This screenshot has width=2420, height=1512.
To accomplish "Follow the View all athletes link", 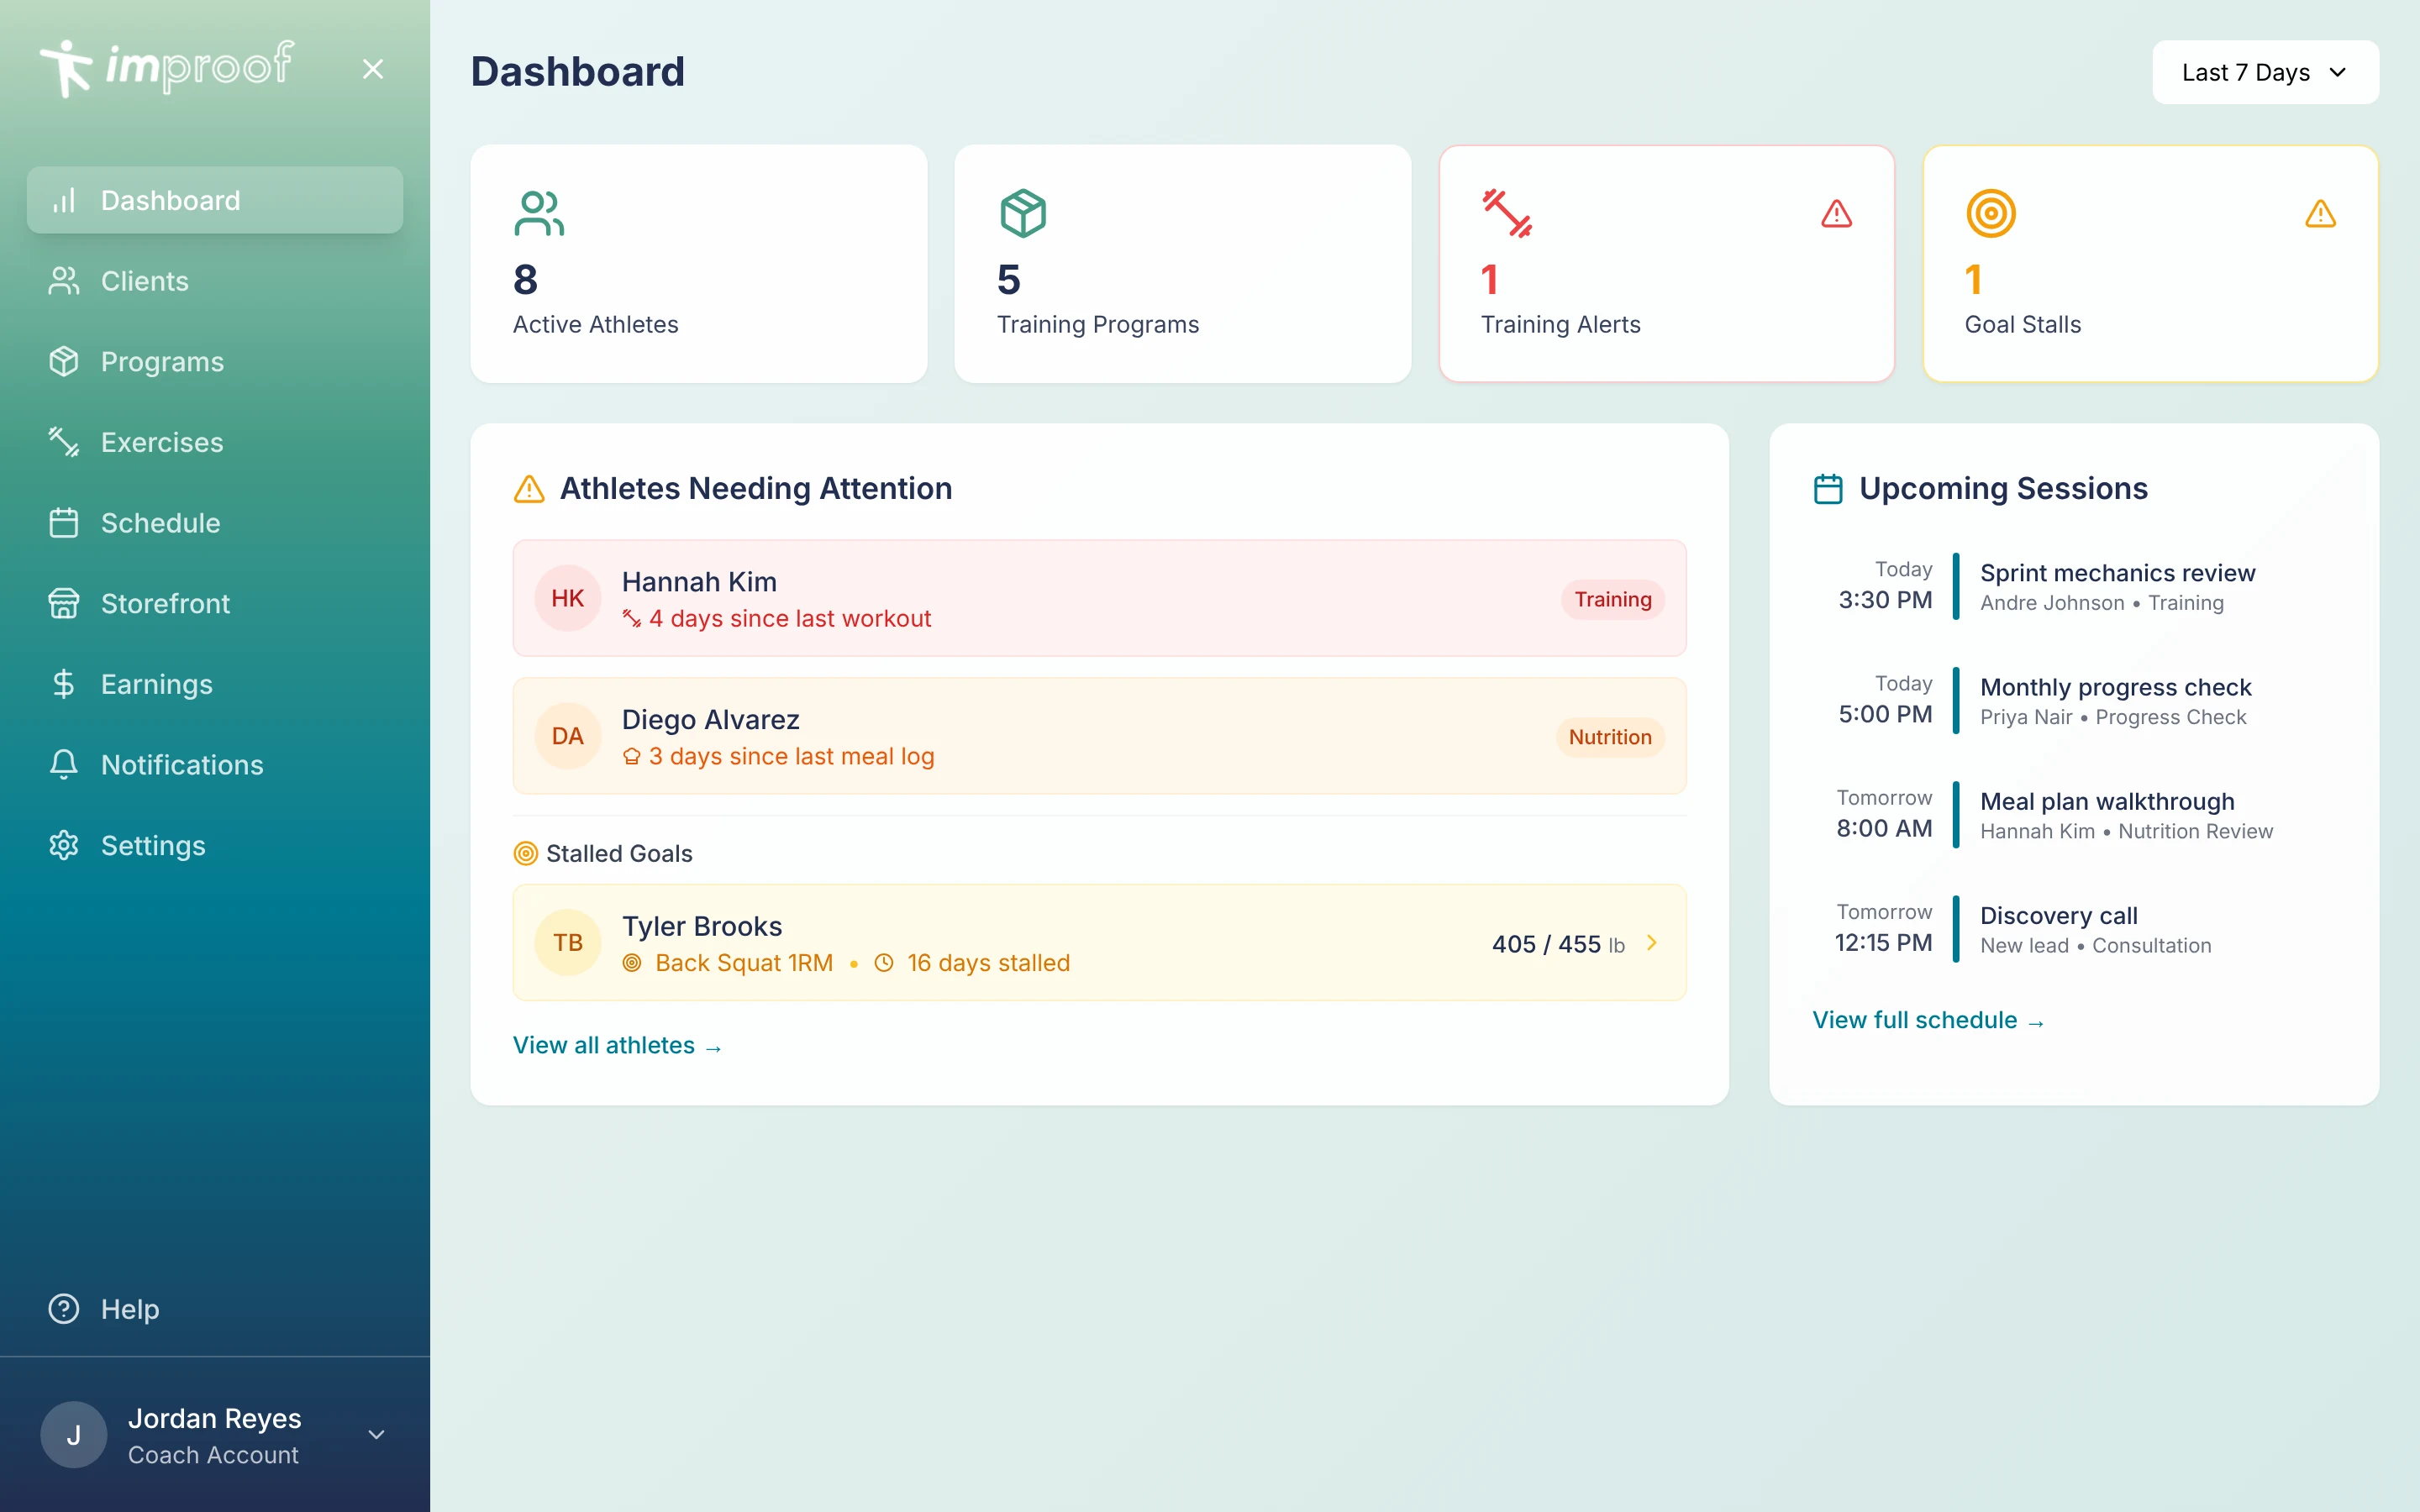I will coord(617,1045).
